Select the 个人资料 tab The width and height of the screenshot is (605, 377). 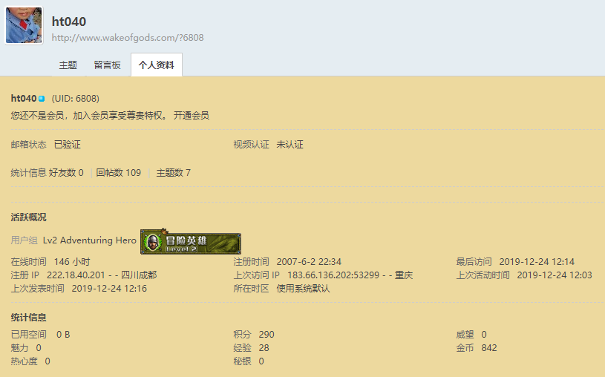tap(157, 65)
